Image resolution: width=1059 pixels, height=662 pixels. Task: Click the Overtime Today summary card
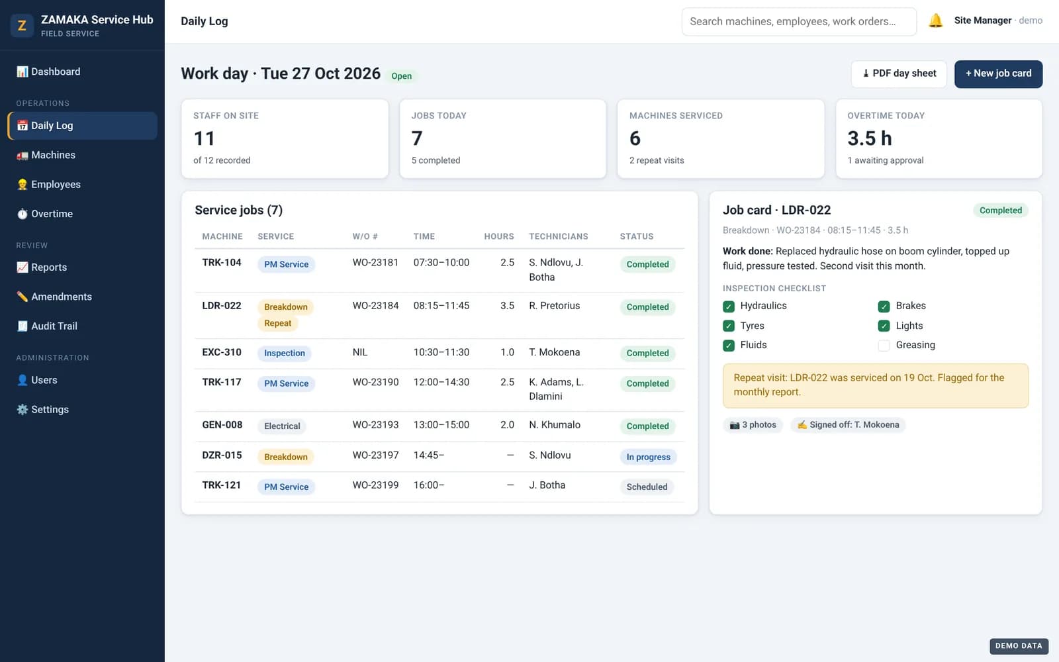click(939, 139)
